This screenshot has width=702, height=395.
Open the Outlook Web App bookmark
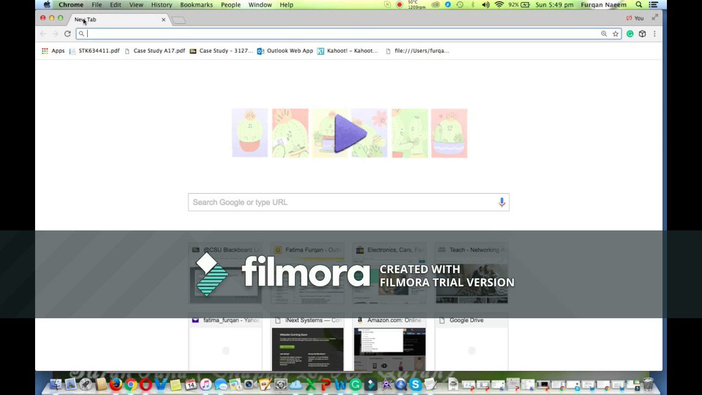pyautogui.click(x=285, y=51)
